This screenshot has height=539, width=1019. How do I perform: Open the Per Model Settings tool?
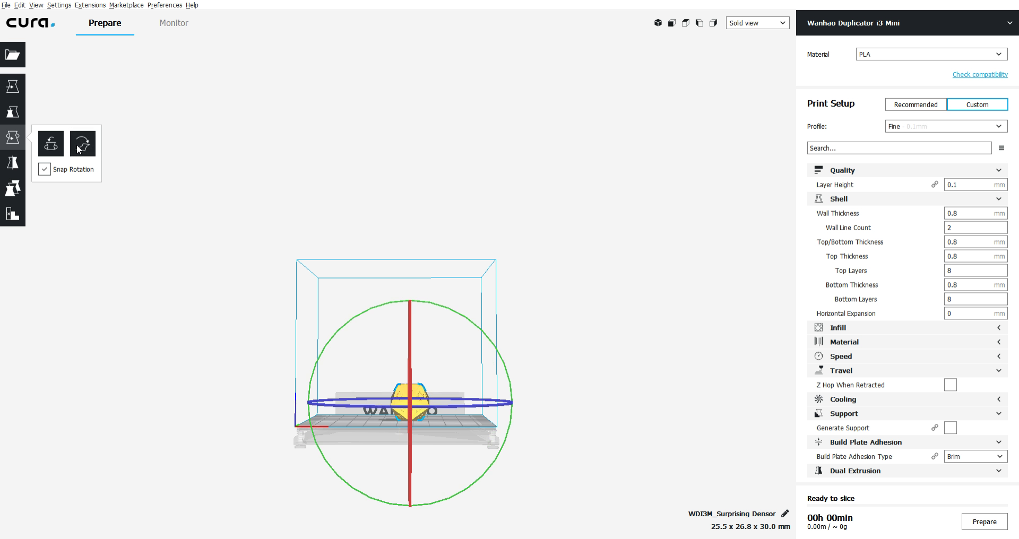(x=13, y=188)
